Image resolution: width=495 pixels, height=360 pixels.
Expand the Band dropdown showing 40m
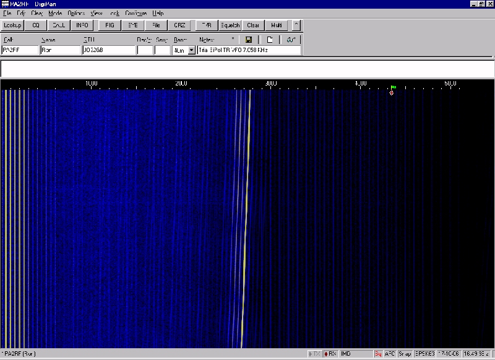(191, 50)
